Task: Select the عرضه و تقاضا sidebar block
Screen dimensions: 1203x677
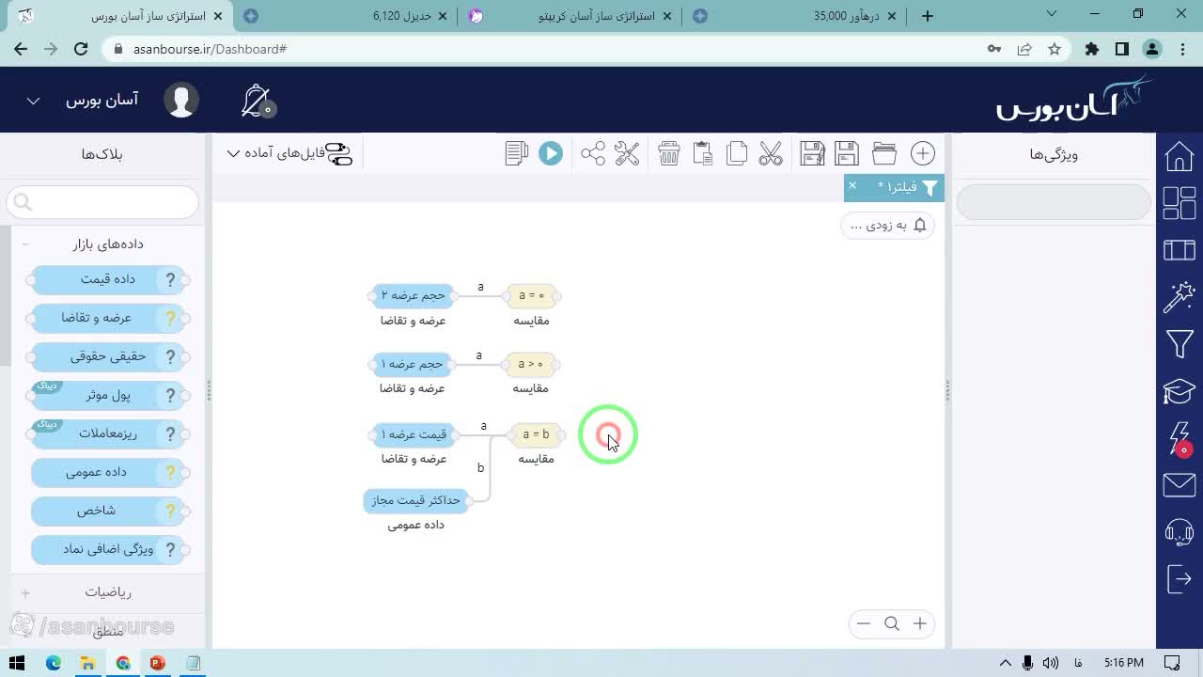Action: pyautogui.click(x=107, y=318)
